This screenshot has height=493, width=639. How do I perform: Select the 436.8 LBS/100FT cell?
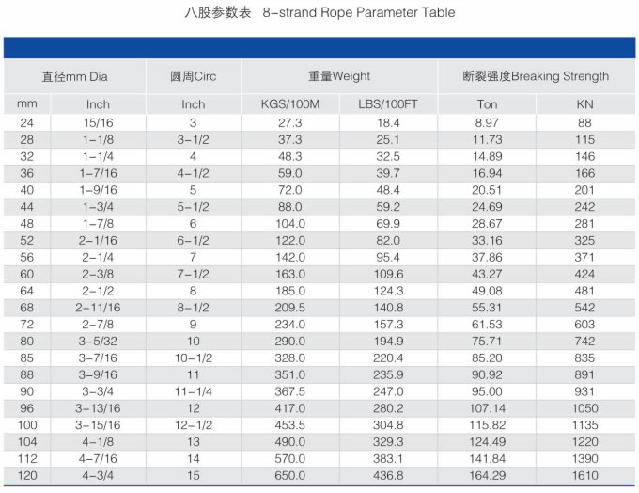click(x=388, y=476)
